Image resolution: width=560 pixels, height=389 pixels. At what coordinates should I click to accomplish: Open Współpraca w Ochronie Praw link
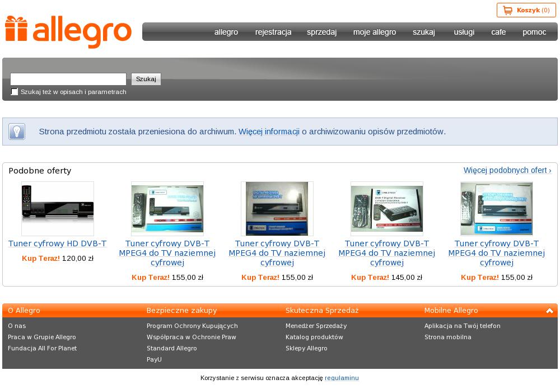pos(192,337)
